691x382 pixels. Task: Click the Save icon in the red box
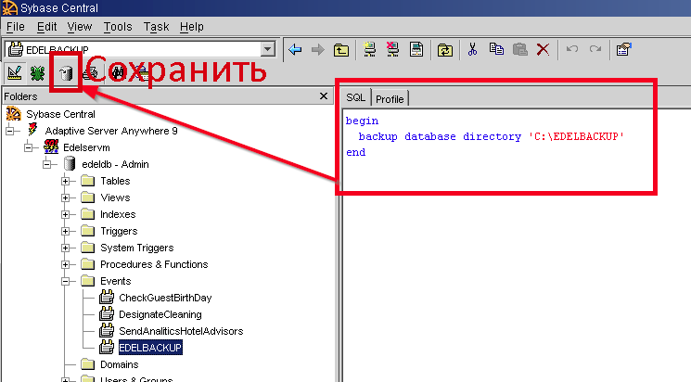(65, 73)
